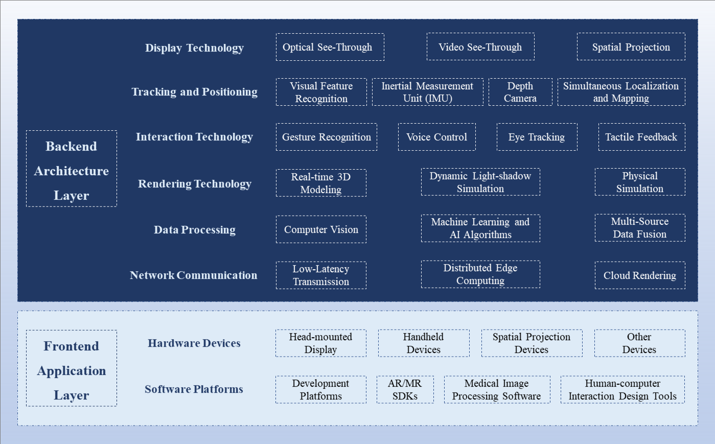Click the Data Processing heading
715x444 pixels.
194,230
